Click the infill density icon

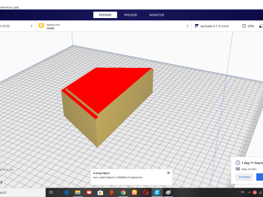coord(244,26)
